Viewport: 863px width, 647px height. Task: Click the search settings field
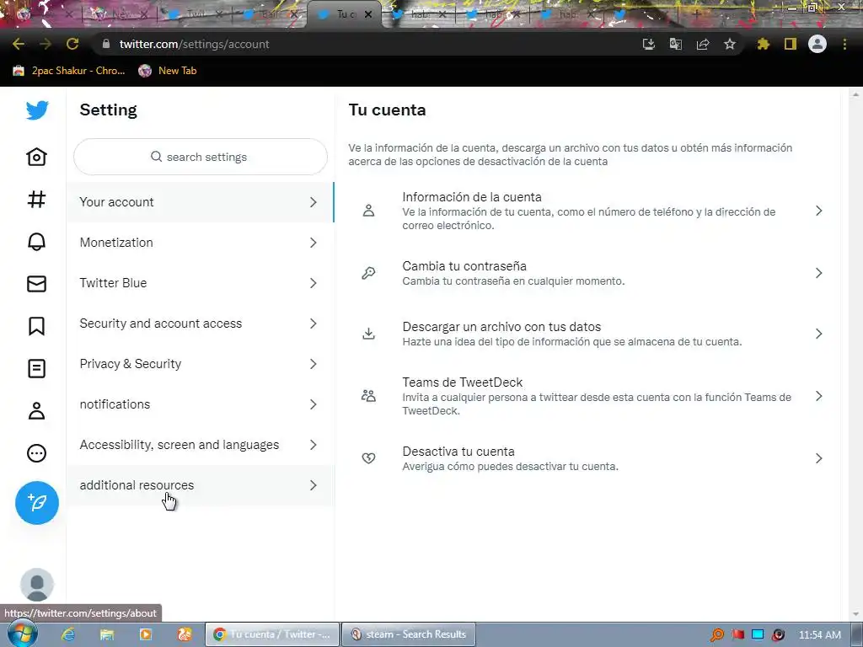201,157
